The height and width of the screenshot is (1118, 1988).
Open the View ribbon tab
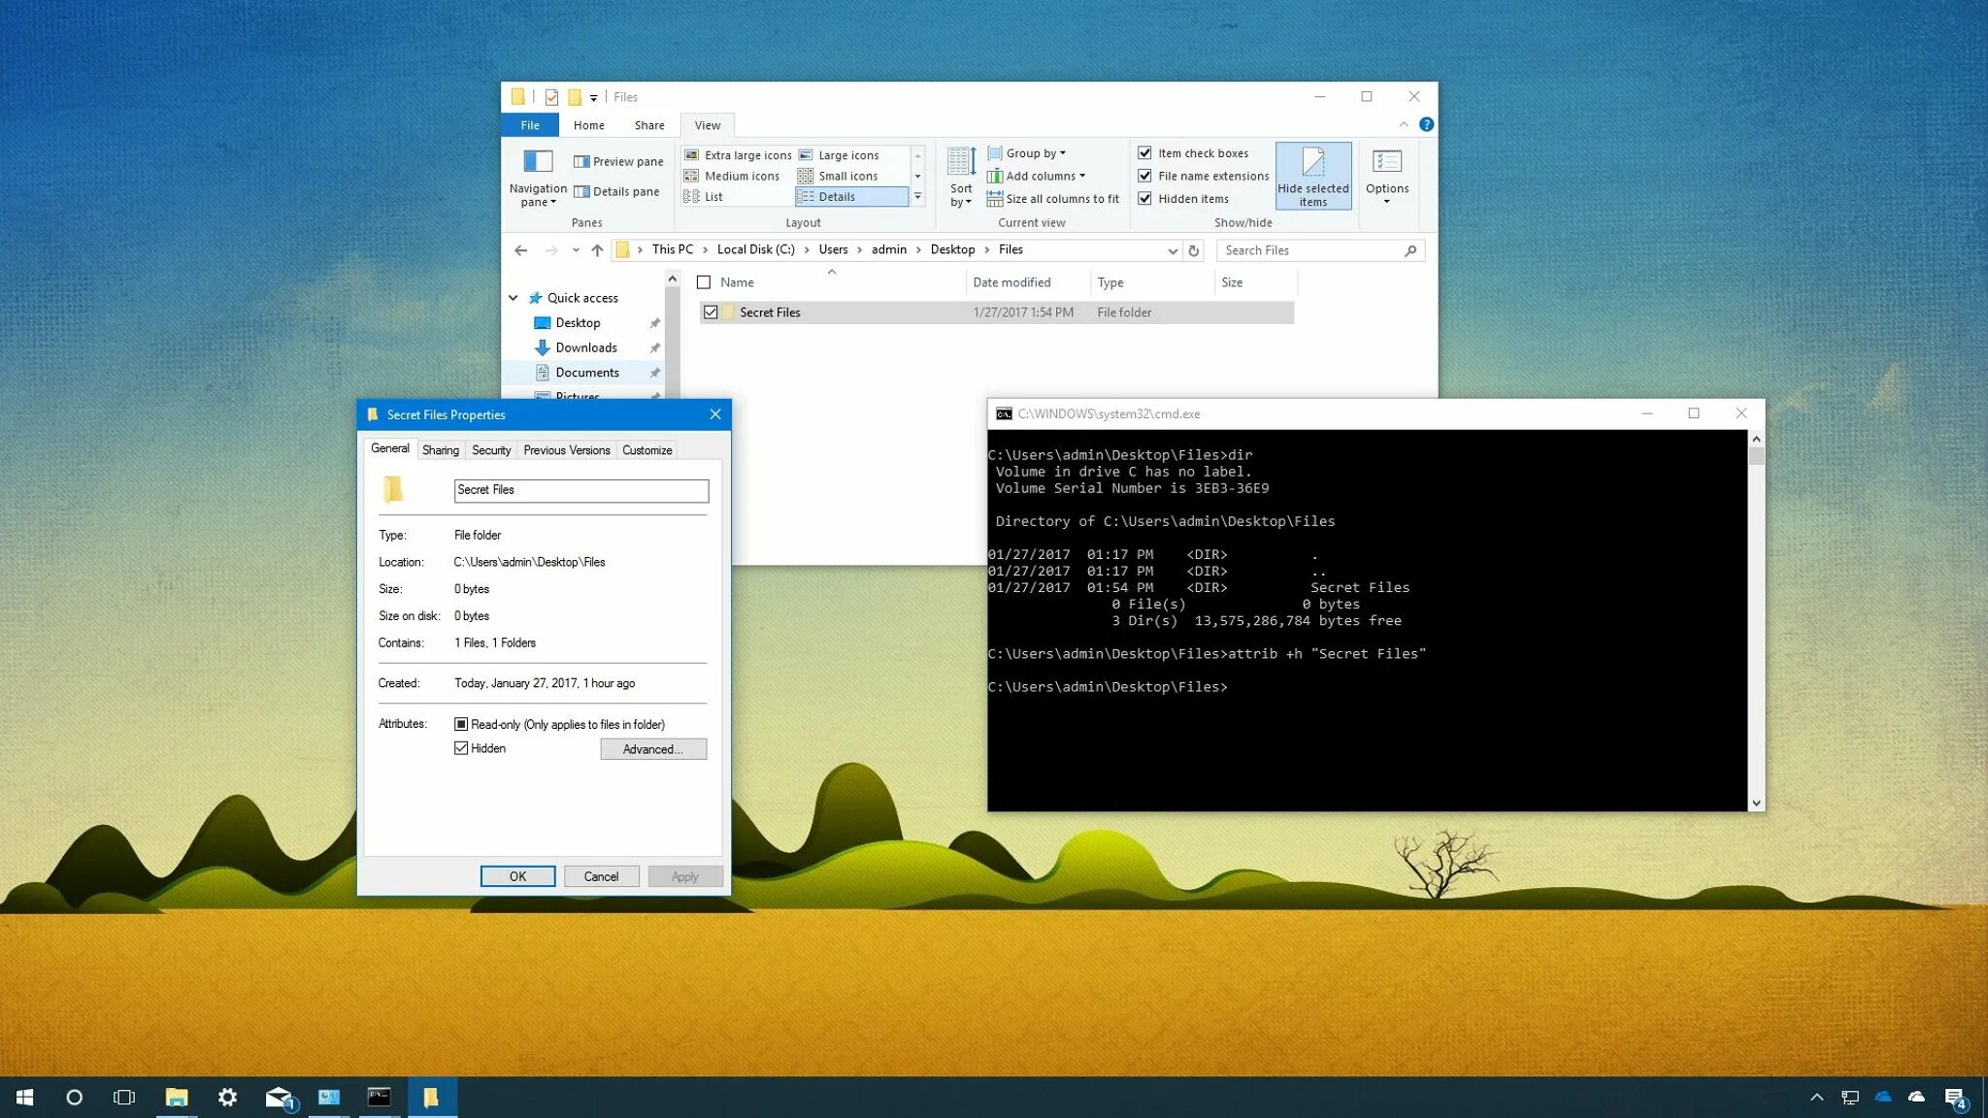pos(708,124)
